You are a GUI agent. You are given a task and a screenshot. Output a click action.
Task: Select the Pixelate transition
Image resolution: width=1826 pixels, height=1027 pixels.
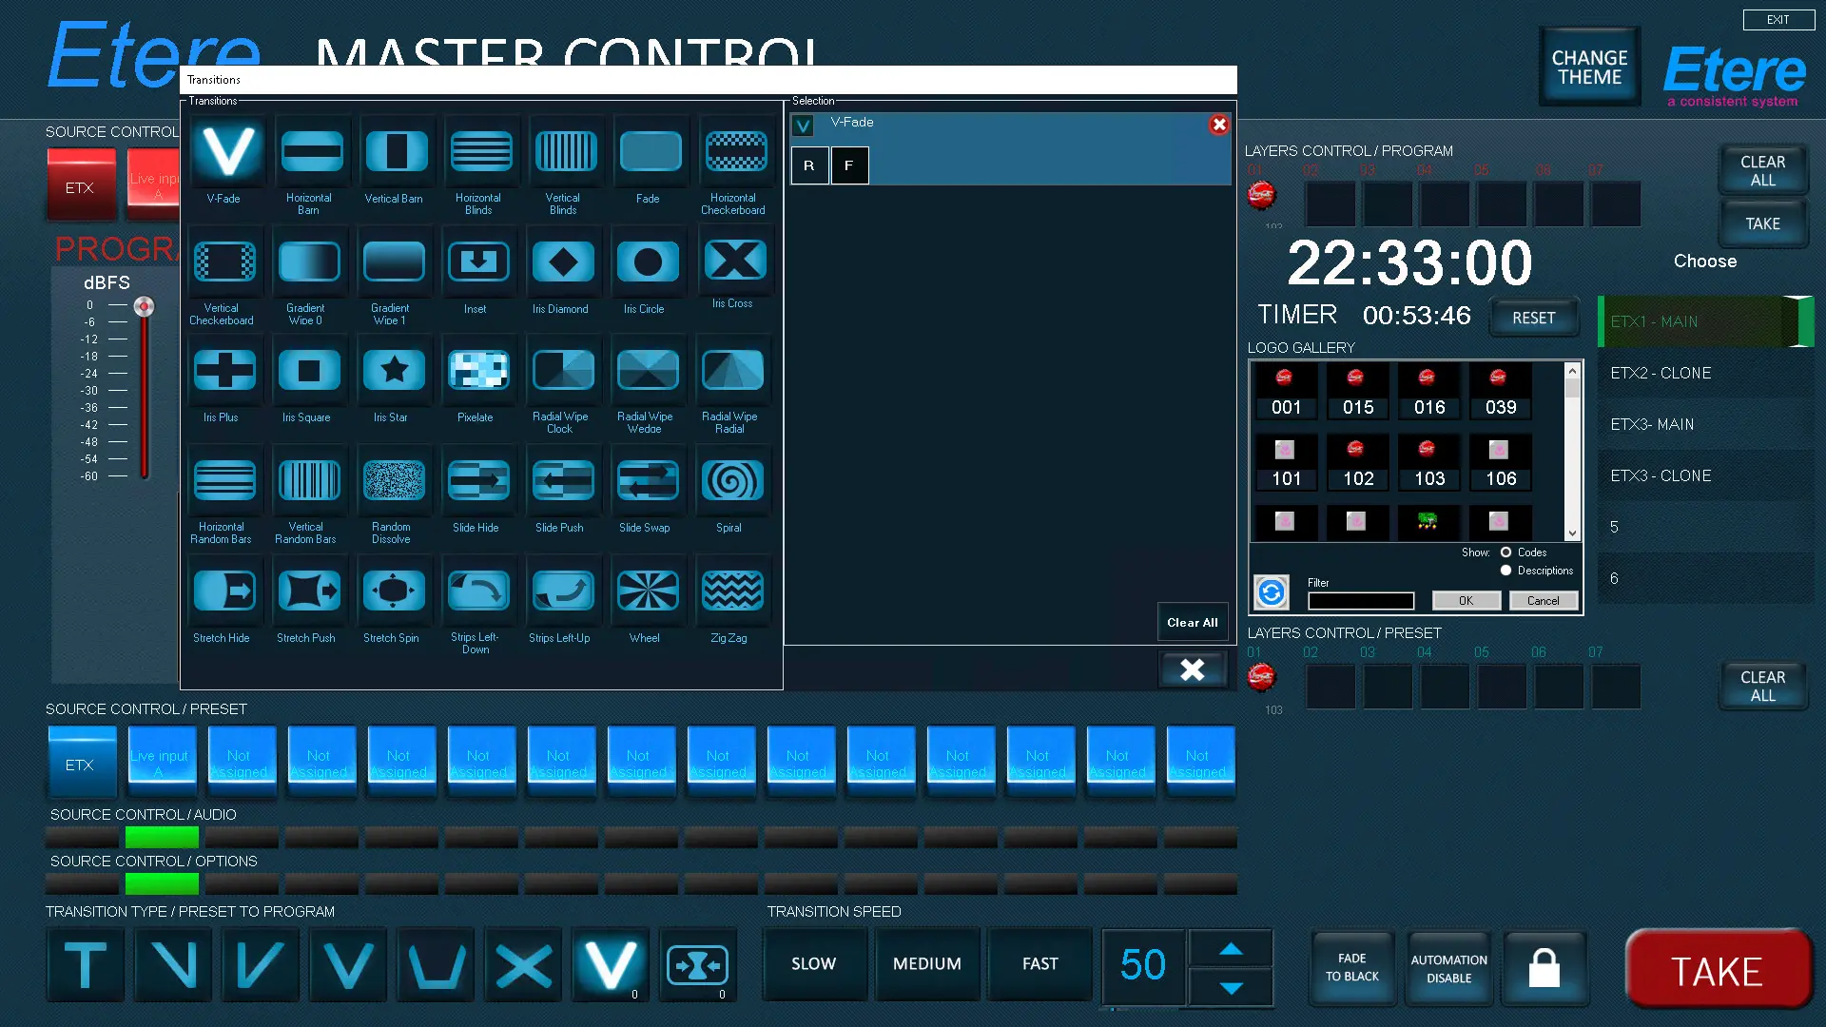click(477, 371)
